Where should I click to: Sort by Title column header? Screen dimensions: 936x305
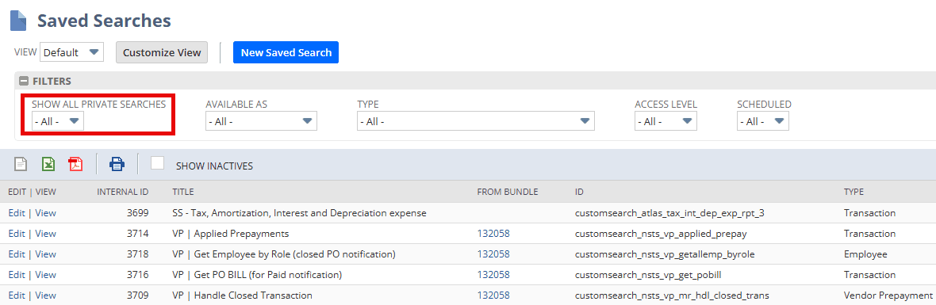tap(183, 192)
